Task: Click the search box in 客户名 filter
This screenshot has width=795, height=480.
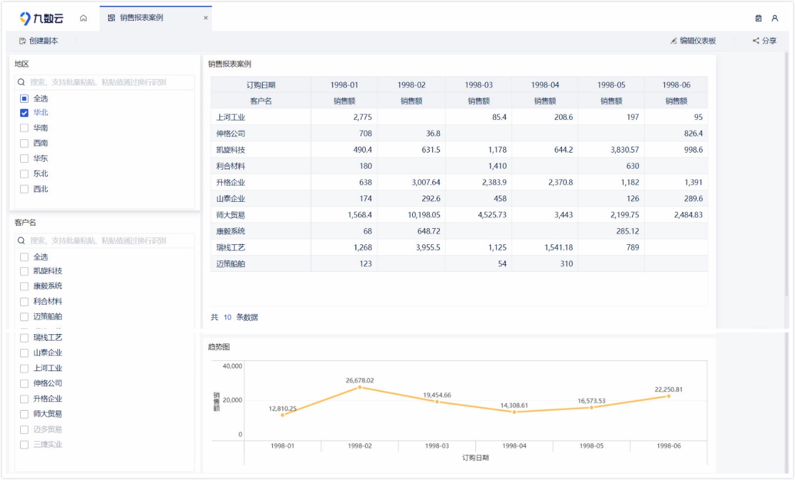Action: coord(105,241)
